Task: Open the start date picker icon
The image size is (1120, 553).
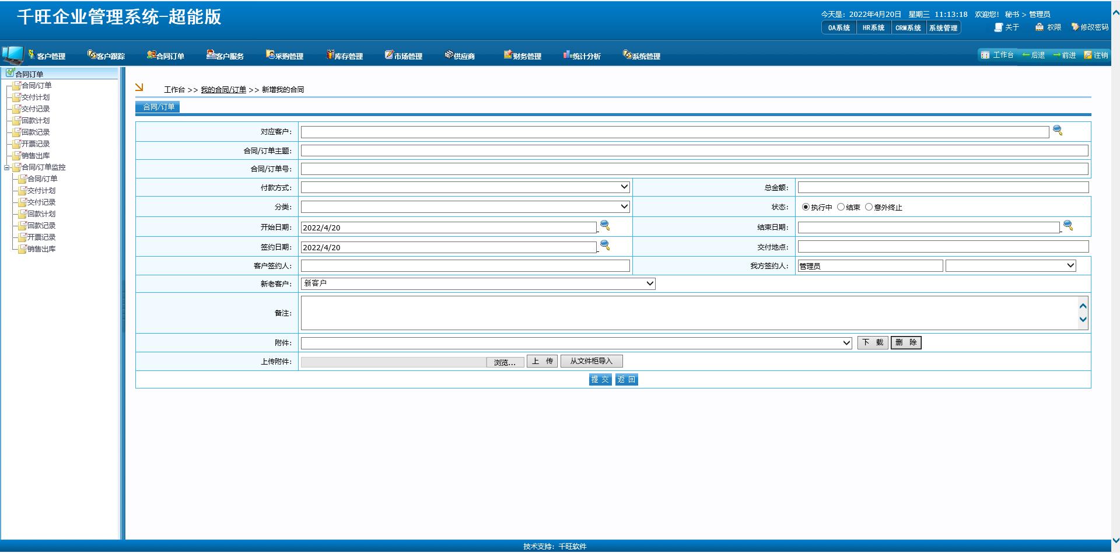Action: click(605, 225)
